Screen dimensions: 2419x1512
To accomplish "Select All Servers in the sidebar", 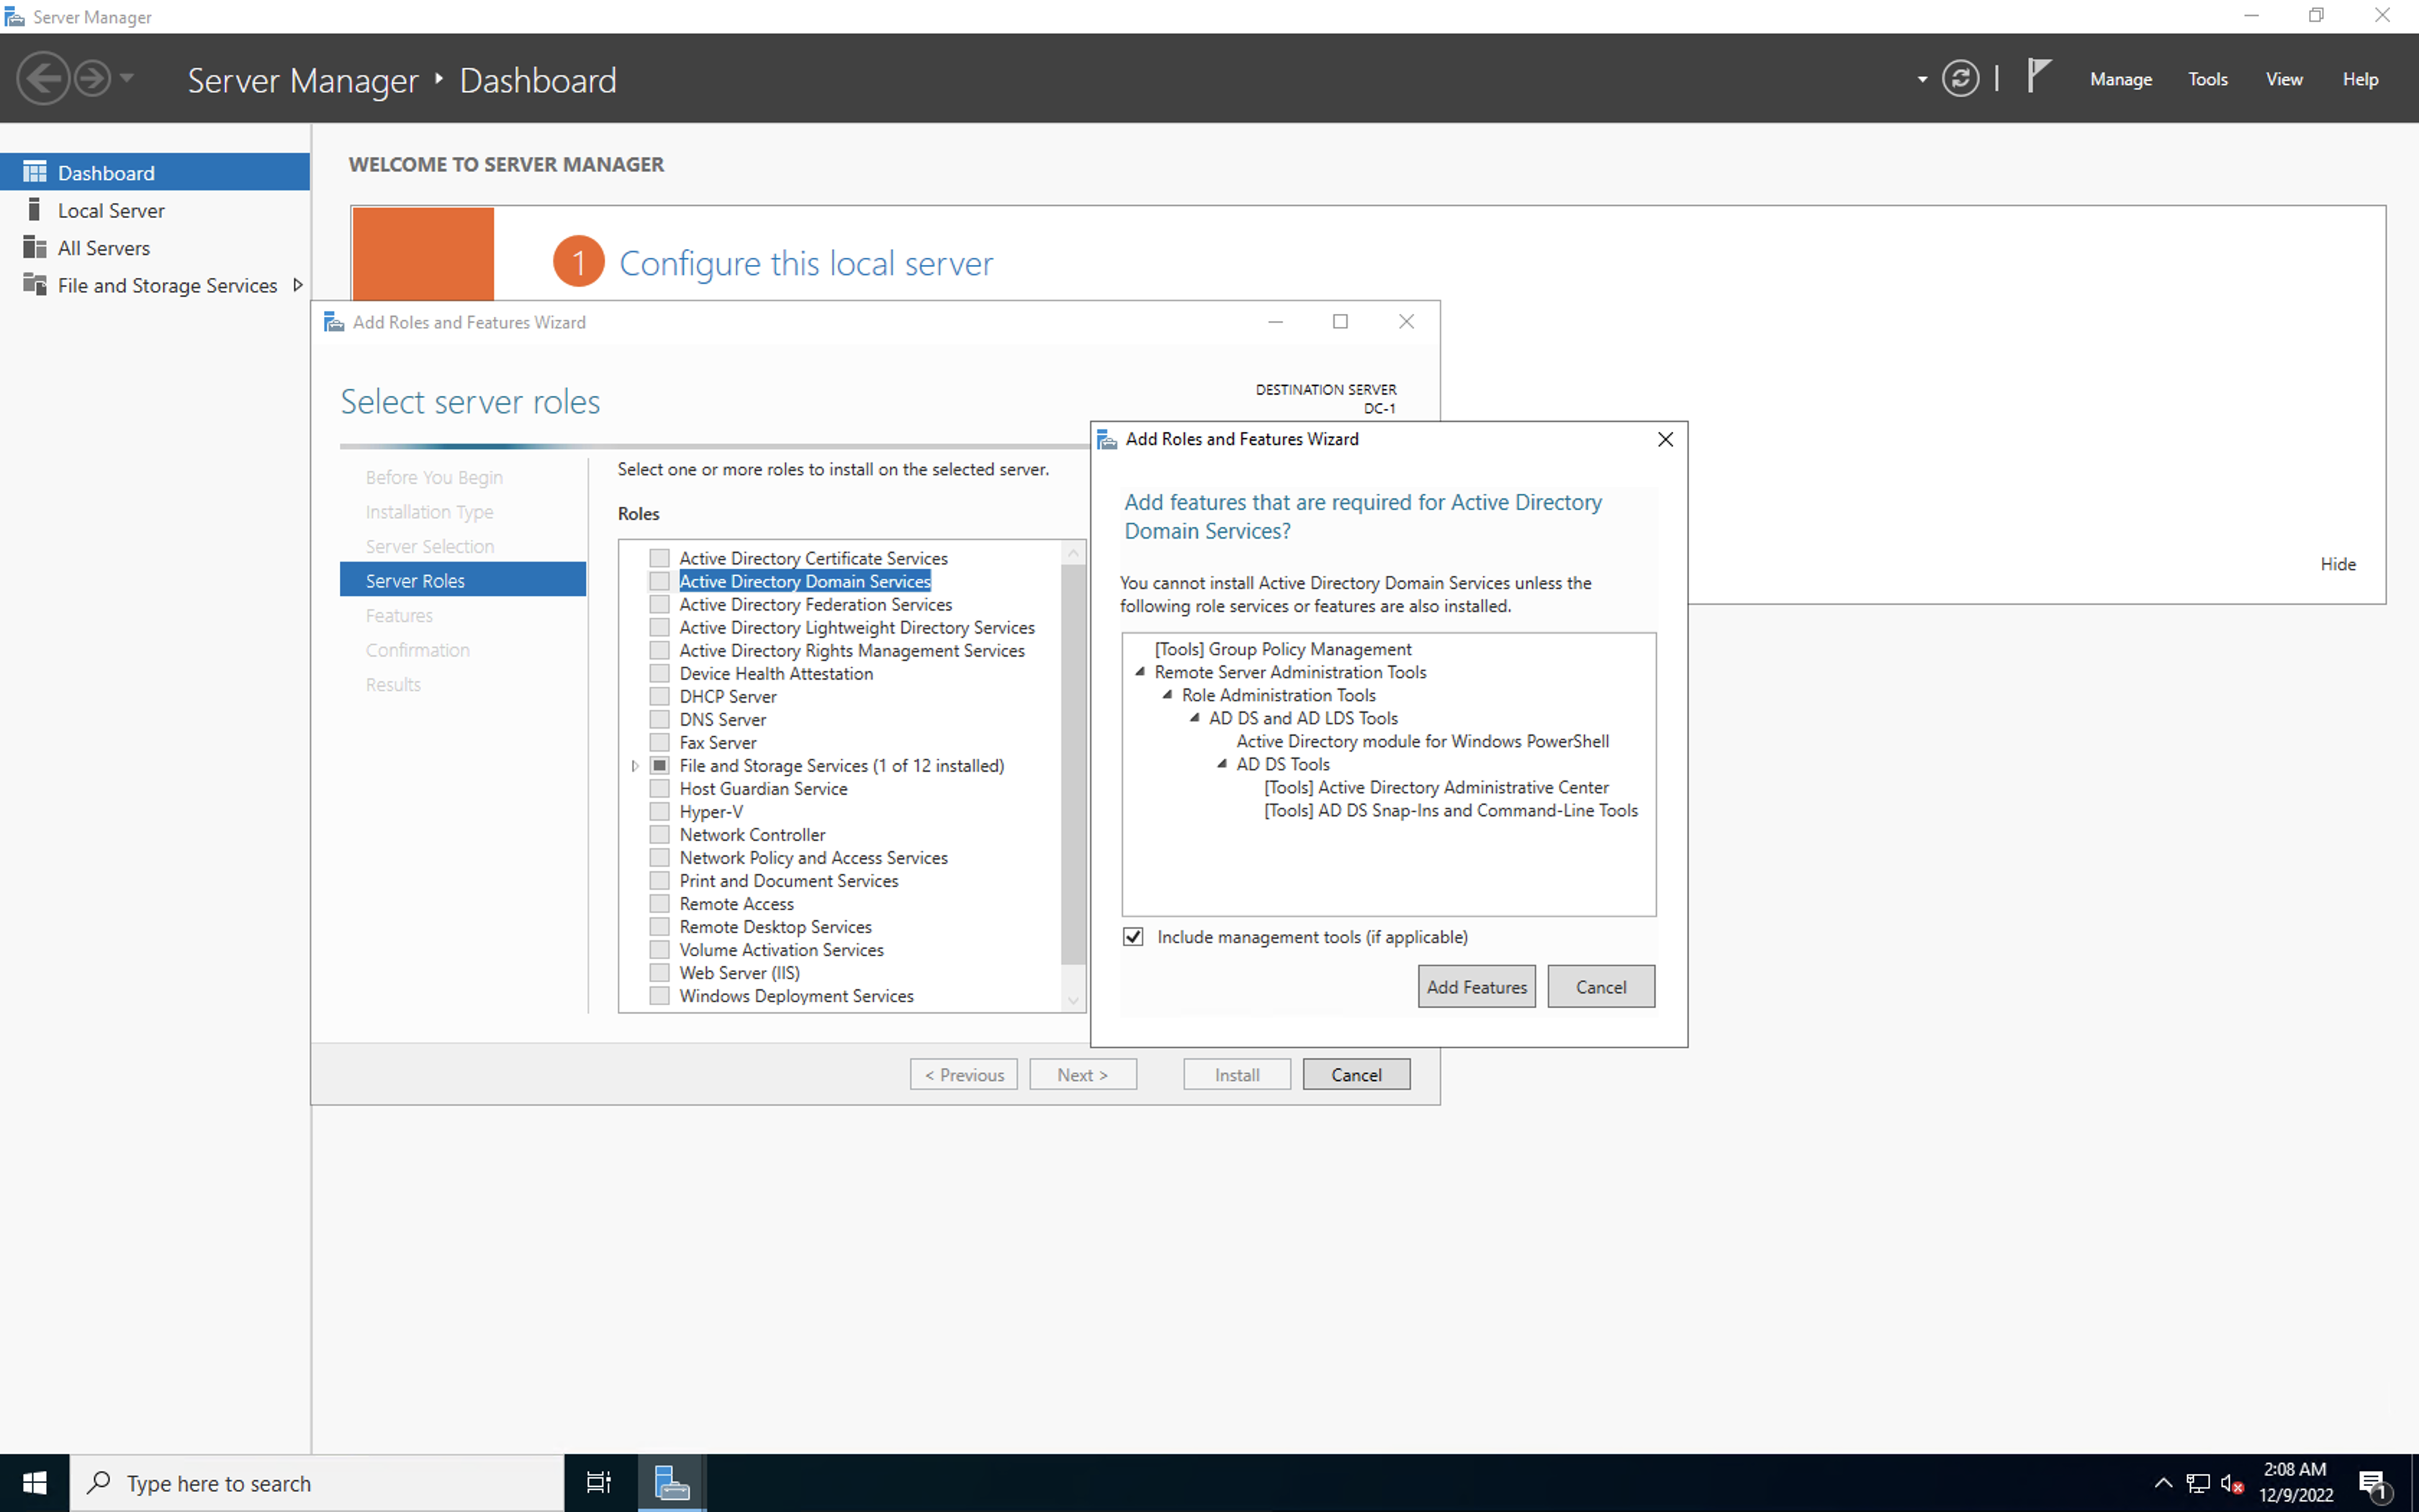I will tap(155, 247).
